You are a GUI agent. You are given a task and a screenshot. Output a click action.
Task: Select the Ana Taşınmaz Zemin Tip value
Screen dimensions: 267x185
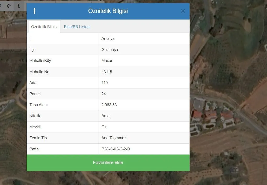pos(114,138)
